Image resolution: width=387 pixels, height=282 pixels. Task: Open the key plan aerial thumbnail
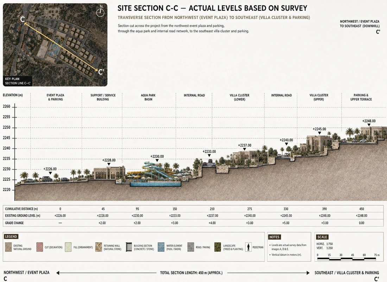(55, 45)
